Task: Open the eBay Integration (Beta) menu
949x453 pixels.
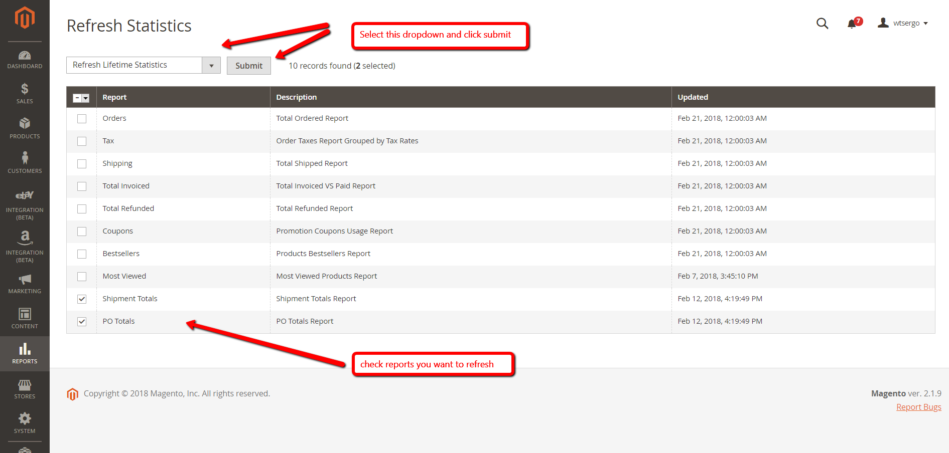Action: pyautogui.click(x=25, y=205)
